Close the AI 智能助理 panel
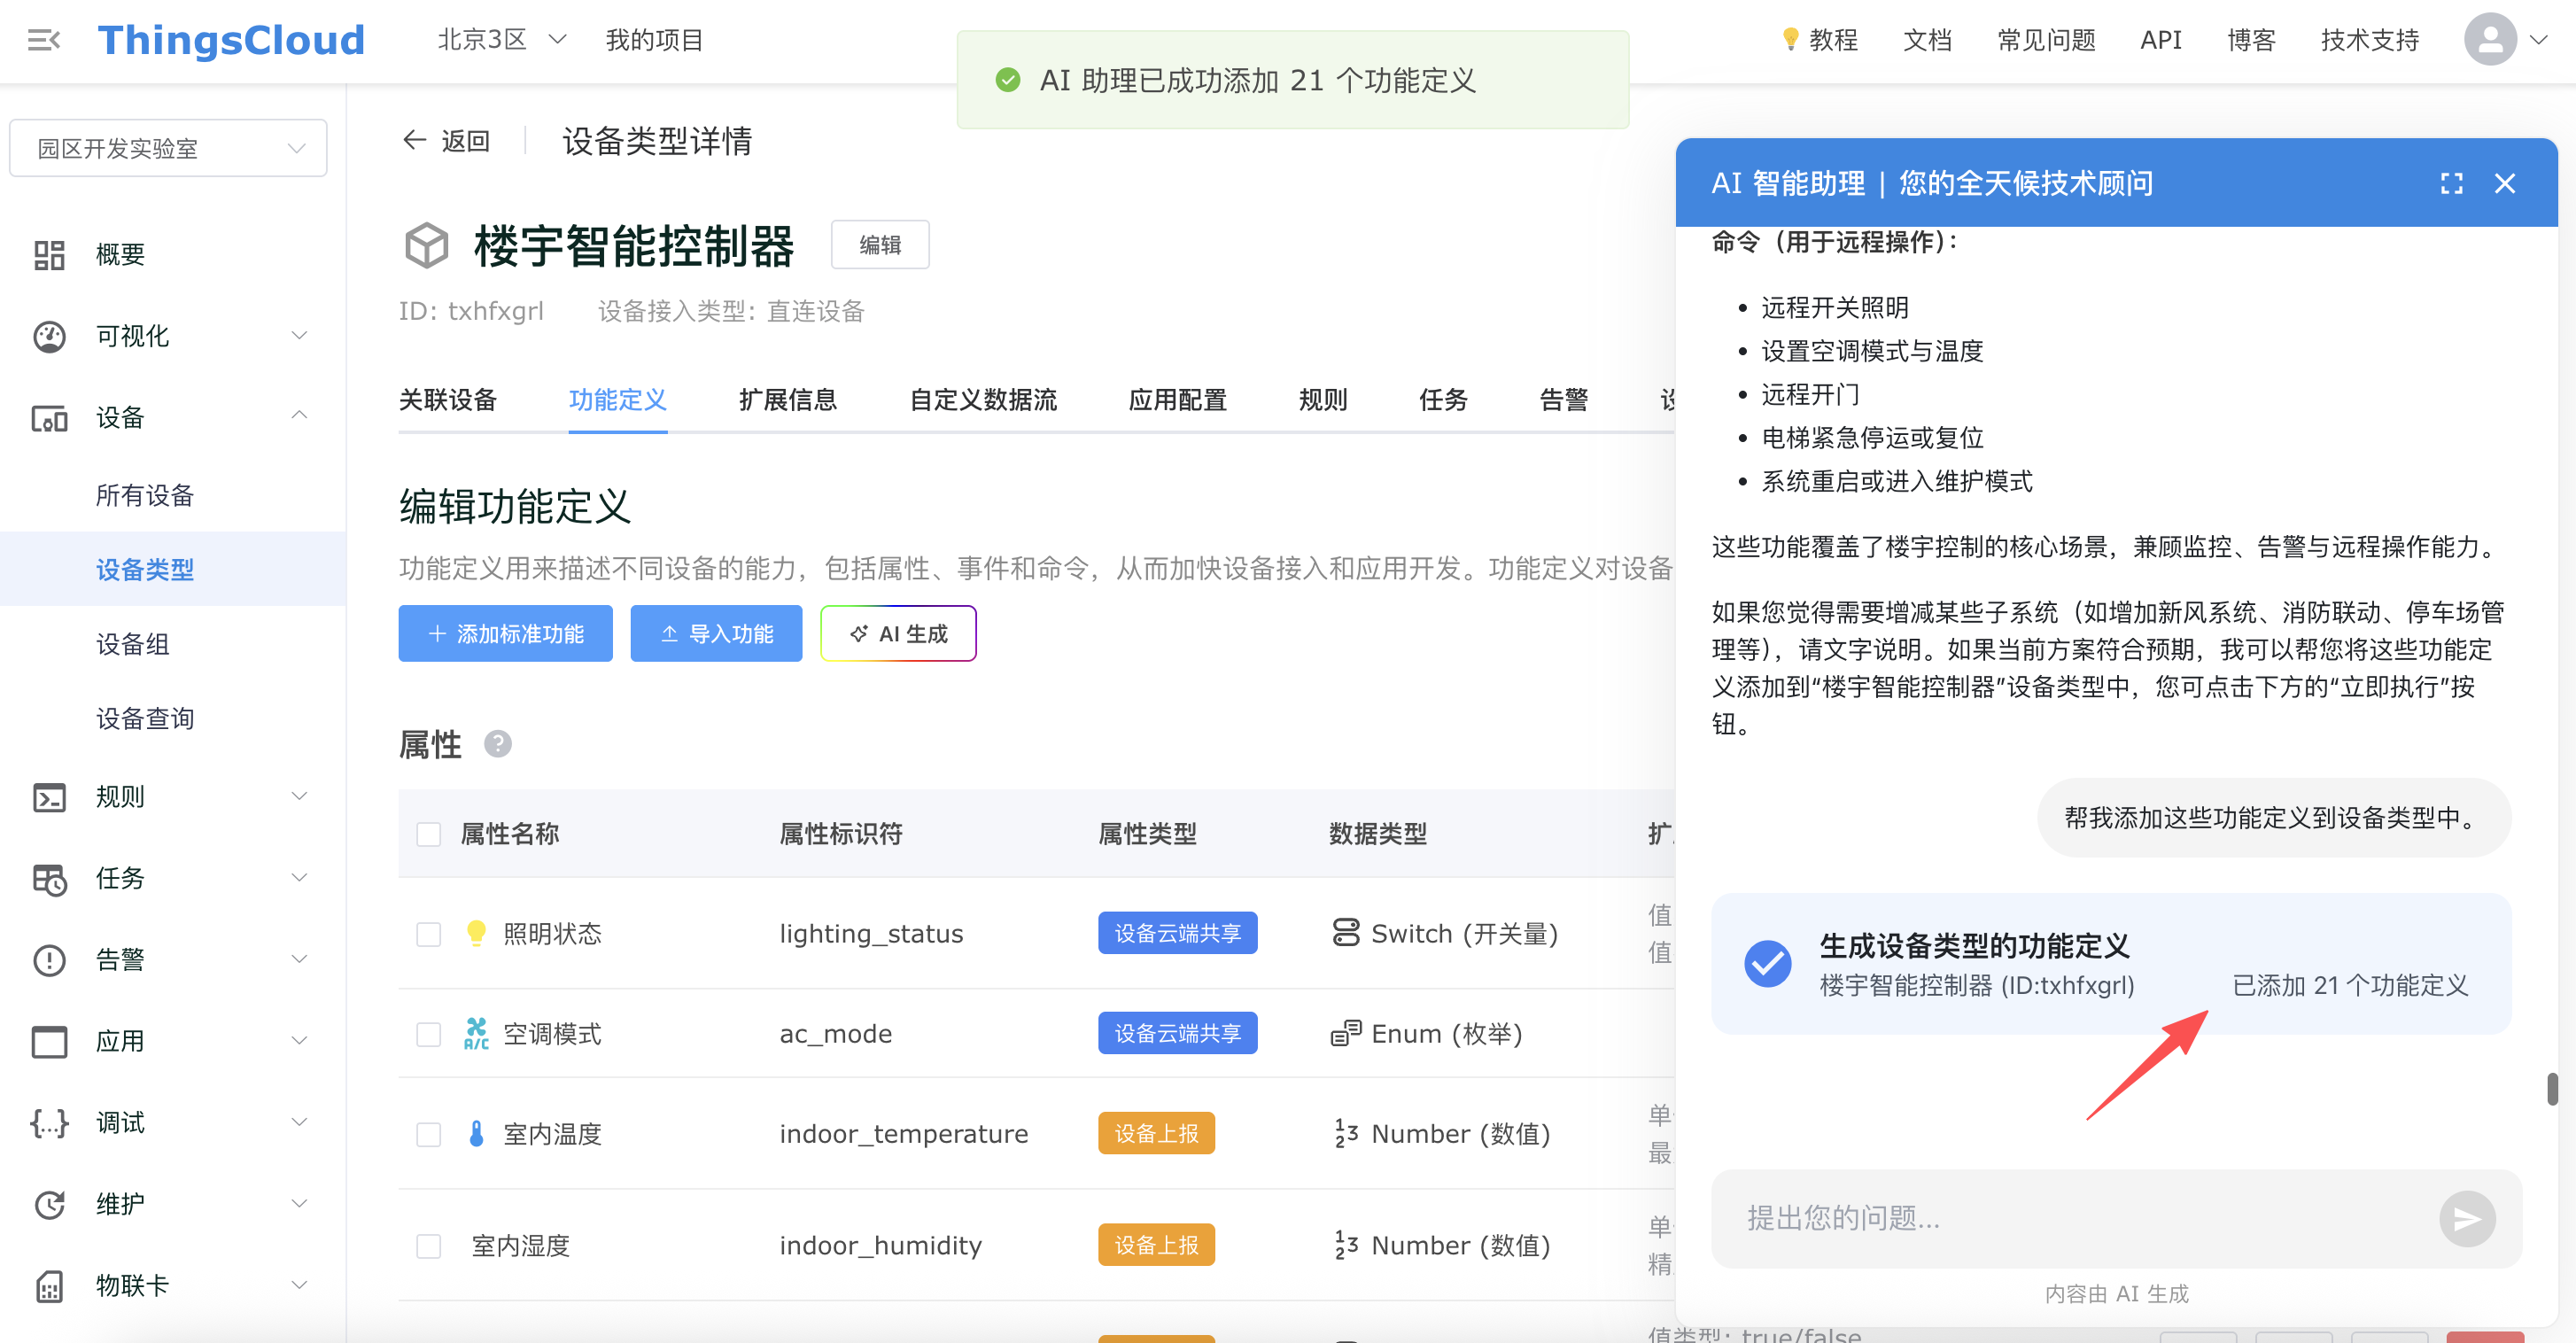Image resolution: width=2576 pixels, height=1343 pixels. coord(2504,183)
